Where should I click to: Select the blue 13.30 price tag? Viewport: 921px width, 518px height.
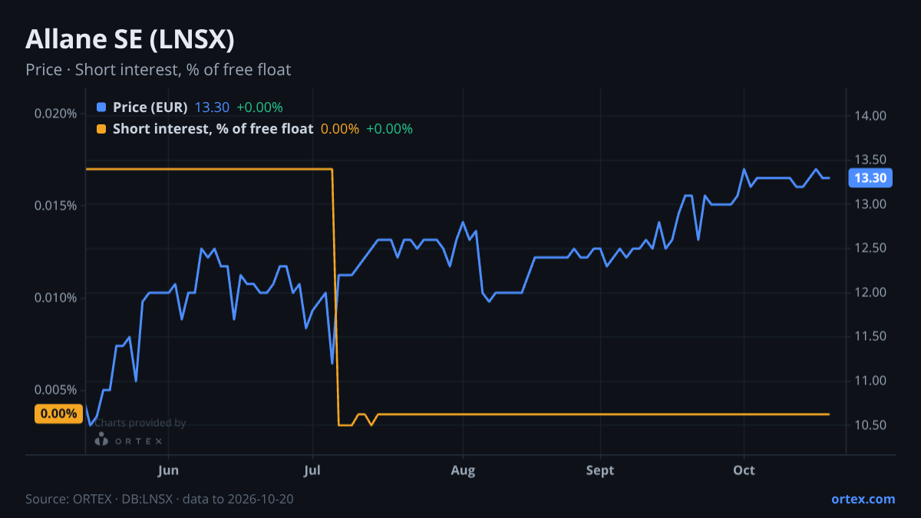point(870,178)
